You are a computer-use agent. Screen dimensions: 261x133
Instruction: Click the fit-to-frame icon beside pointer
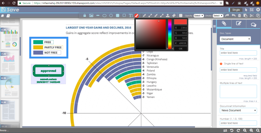[x=252, y=10]
